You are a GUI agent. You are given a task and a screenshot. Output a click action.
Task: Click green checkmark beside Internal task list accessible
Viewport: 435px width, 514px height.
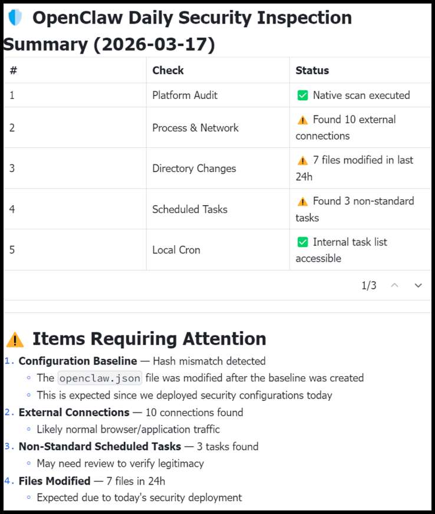(x=303, y=242)
